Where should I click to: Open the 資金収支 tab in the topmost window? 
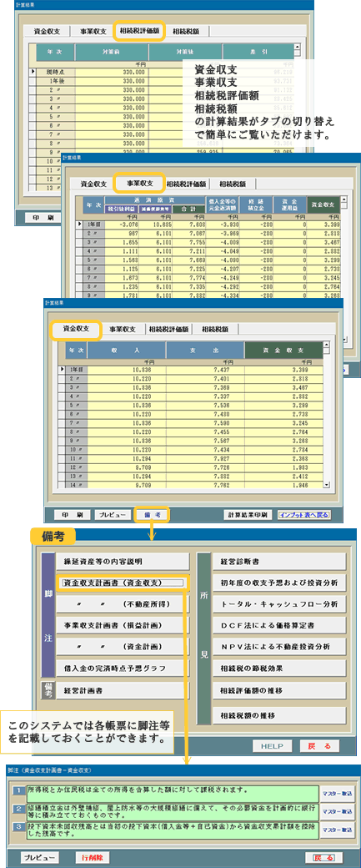pos(48,32)
